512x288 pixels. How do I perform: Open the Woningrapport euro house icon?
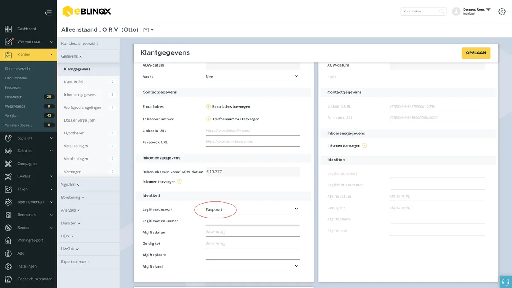click(x=8, y=240)
